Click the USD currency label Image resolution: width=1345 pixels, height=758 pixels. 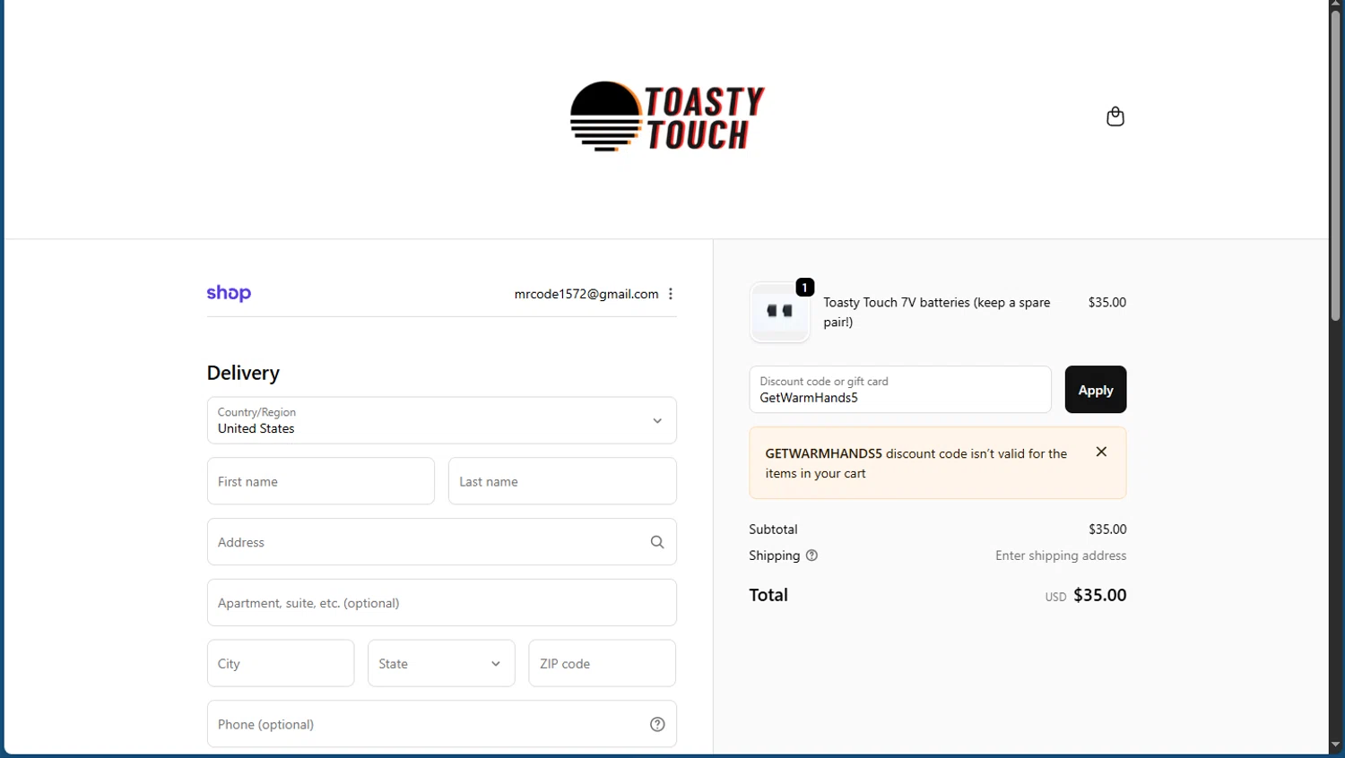(x=1055, y=597)
